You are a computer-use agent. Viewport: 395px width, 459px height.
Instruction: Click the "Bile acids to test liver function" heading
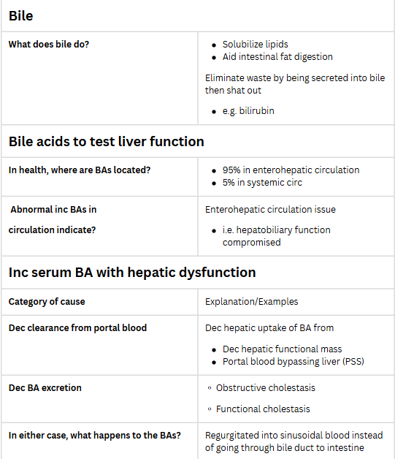pos(106,141)
